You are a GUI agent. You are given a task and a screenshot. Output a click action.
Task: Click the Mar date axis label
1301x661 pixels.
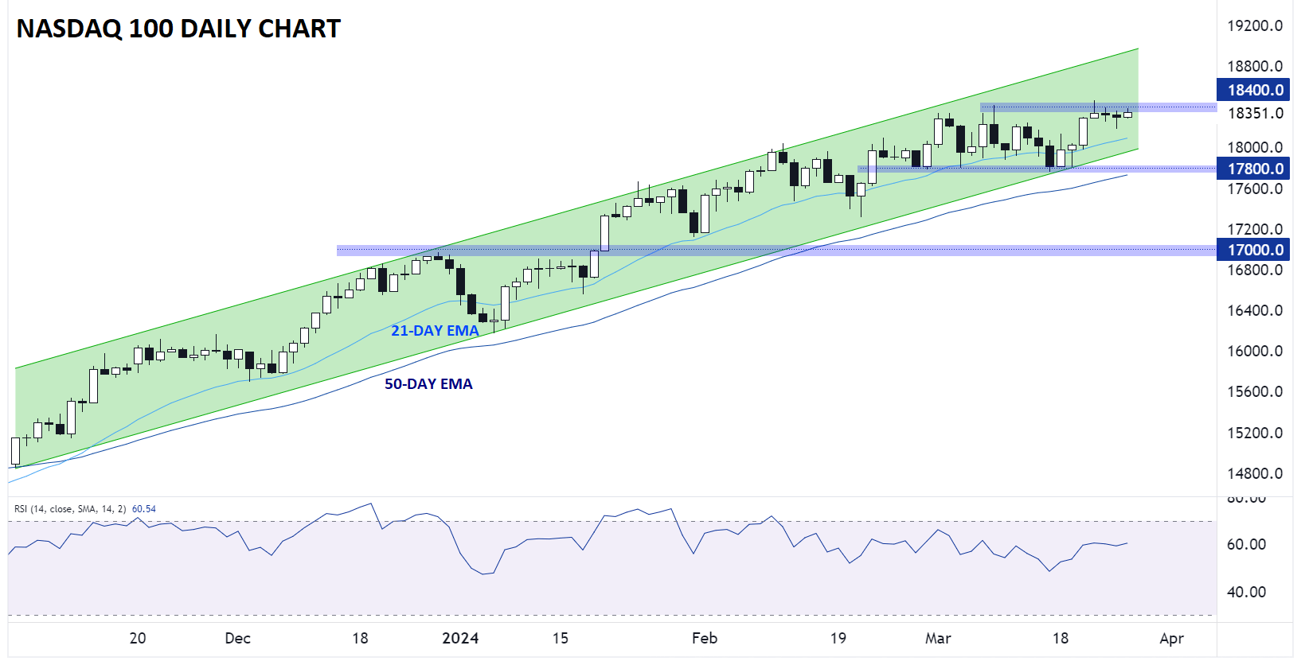(938, 639)
